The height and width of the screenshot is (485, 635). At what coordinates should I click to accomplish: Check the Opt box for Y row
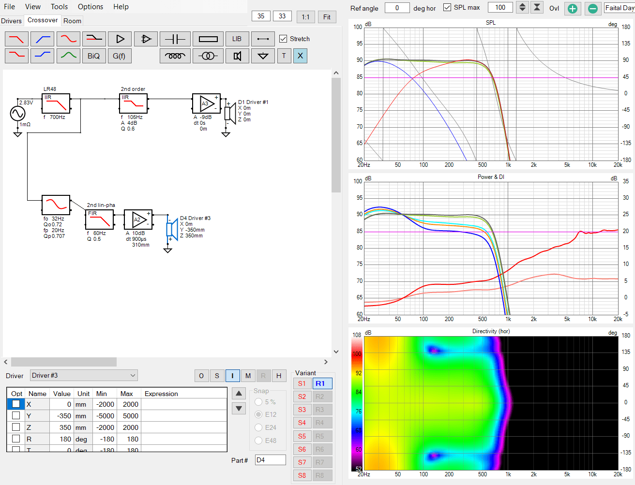click(x=16, y=415)
